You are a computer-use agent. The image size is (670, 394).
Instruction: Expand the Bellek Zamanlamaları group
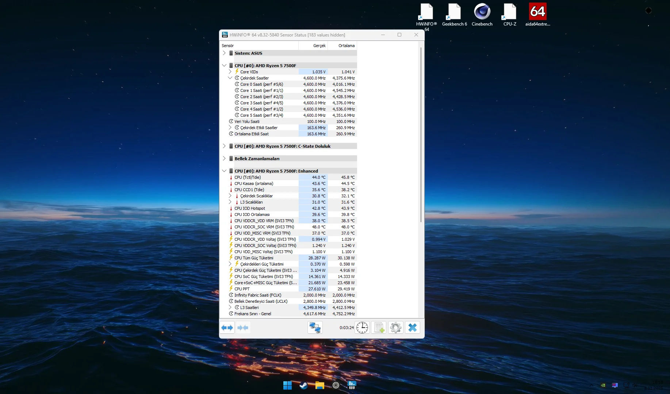[224, 159]
